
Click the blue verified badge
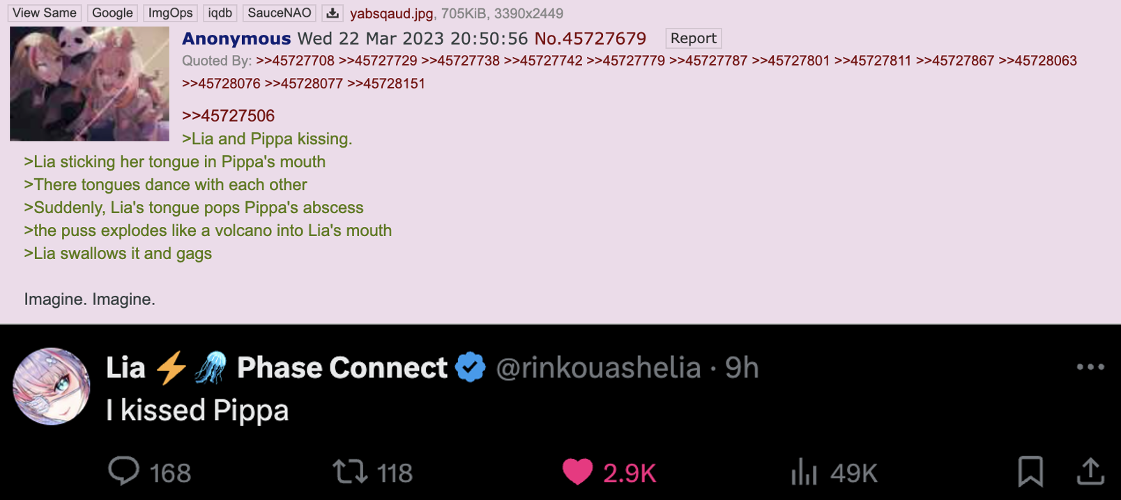click(x=471, y=367)
